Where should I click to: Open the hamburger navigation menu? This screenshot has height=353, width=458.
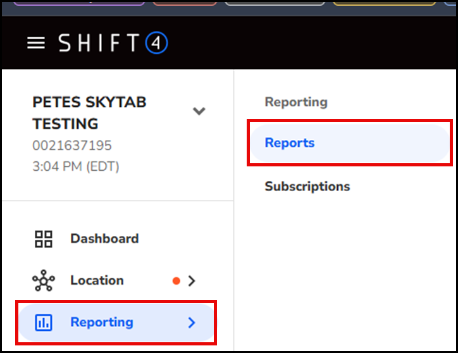pos(36,43)
